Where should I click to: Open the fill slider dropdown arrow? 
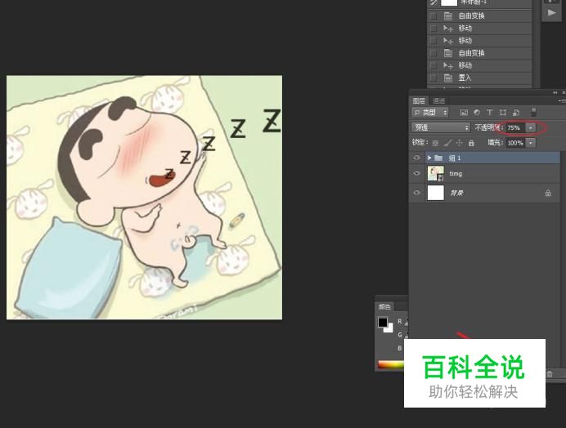tap(531, 143)
